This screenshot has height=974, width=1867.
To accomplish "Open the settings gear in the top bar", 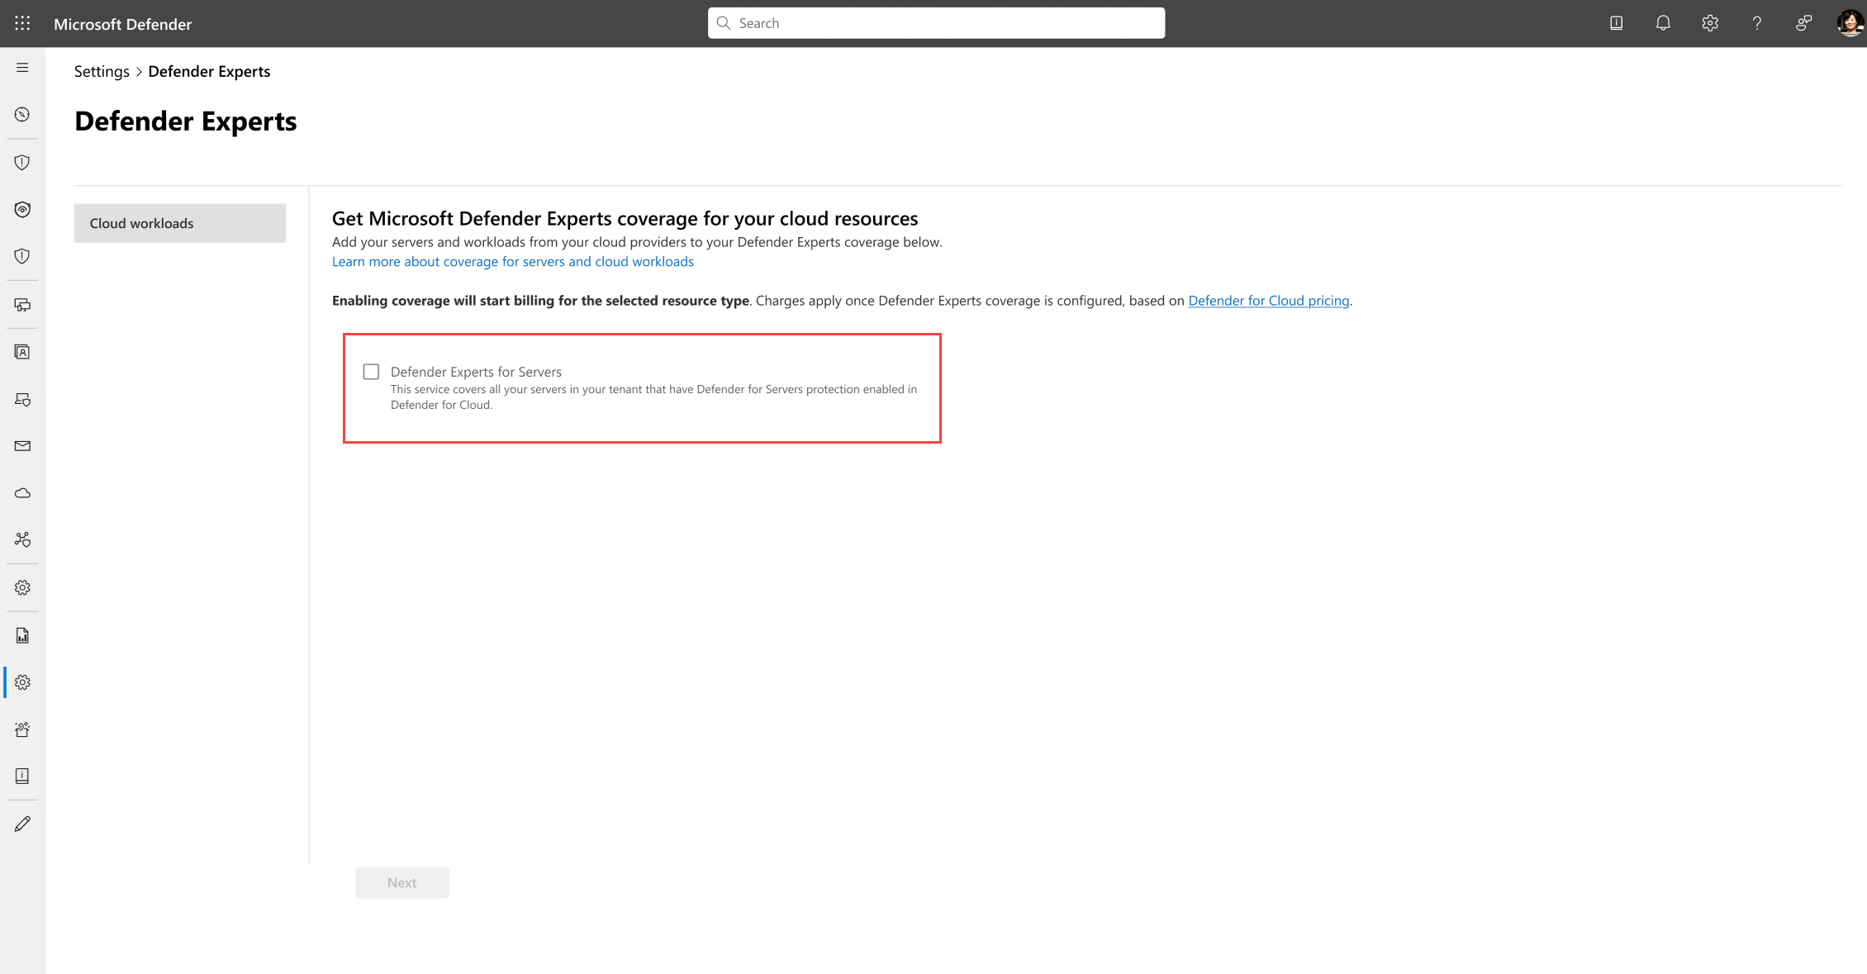I will click(1710, 23).
